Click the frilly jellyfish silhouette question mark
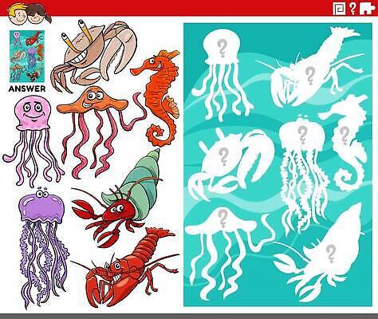Viewport: 378px width, 319px height. tap(302, 135)
